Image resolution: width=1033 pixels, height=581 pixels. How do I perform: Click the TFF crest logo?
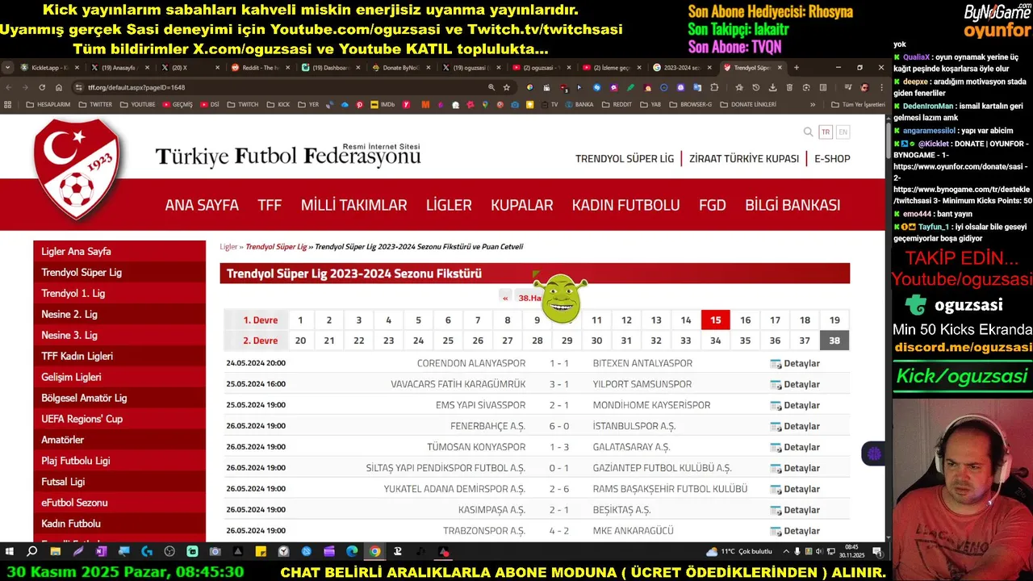coord(77,168)
